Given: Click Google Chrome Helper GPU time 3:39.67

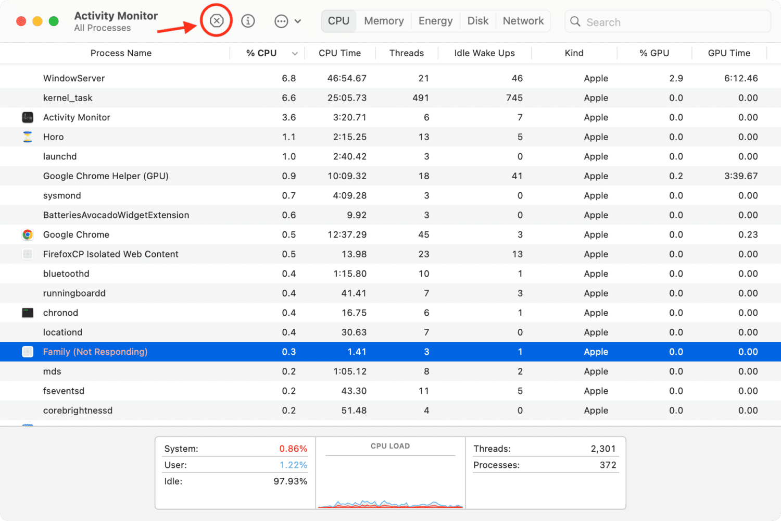Looking at the screenshot, I should (741, 176).
